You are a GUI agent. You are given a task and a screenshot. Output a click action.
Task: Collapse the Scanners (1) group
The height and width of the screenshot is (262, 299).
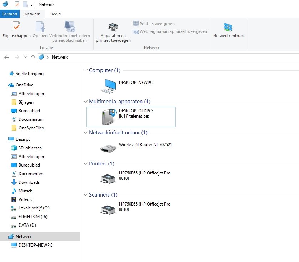pos(85,195)
